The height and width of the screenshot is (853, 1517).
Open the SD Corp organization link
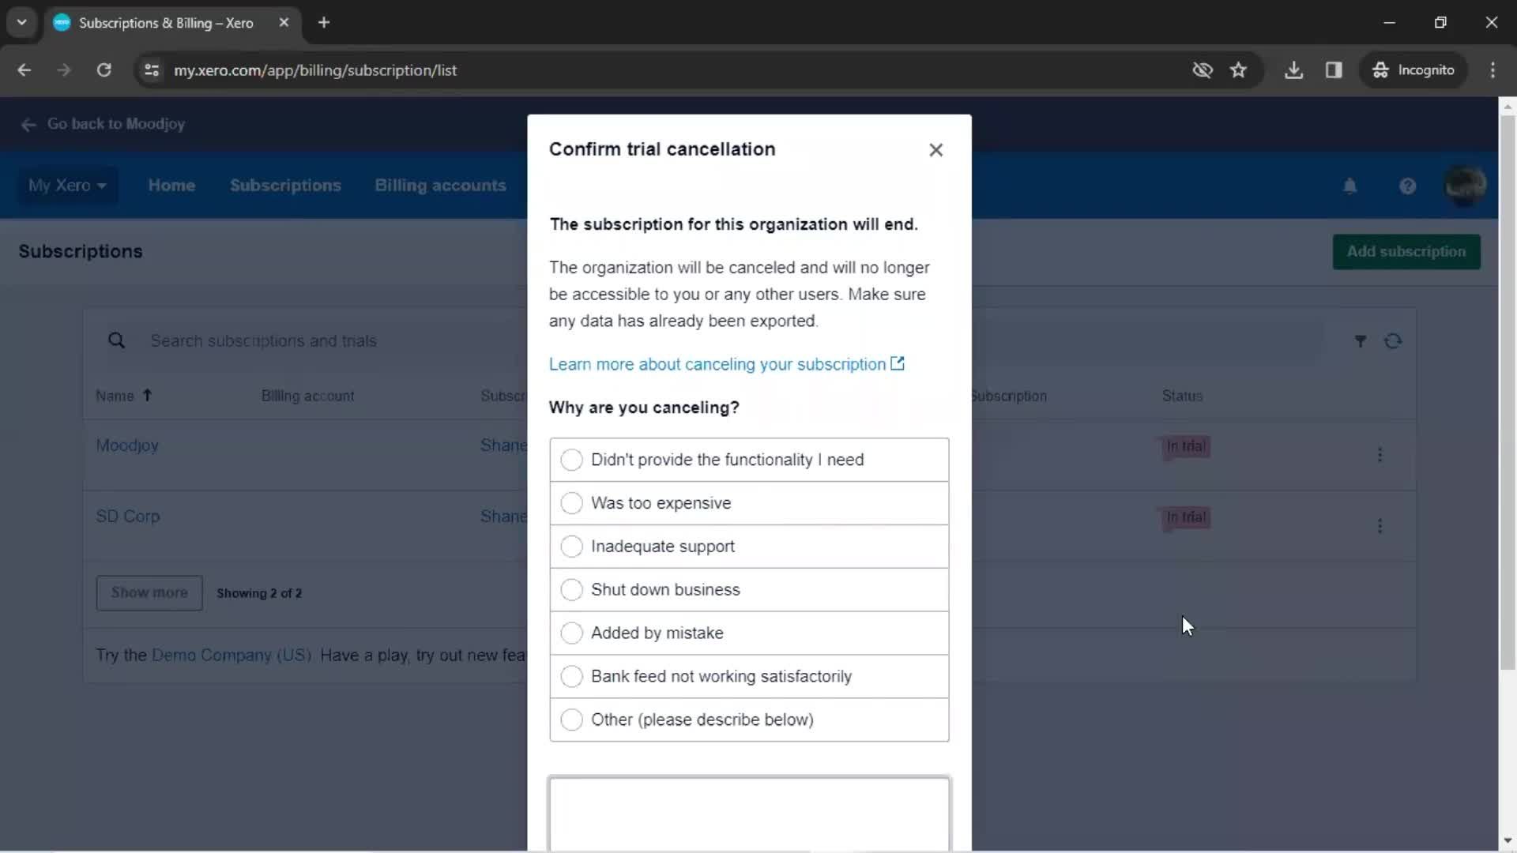[127, 517]
